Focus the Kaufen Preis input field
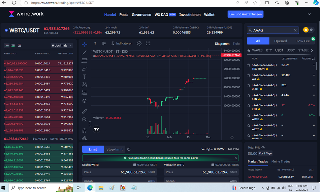Image resolution: width=320 pixels, height=192 pixels. point(119,172)
